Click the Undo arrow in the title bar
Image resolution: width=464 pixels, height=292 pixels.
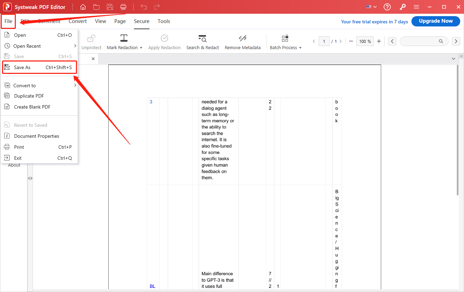coord(144,7)
